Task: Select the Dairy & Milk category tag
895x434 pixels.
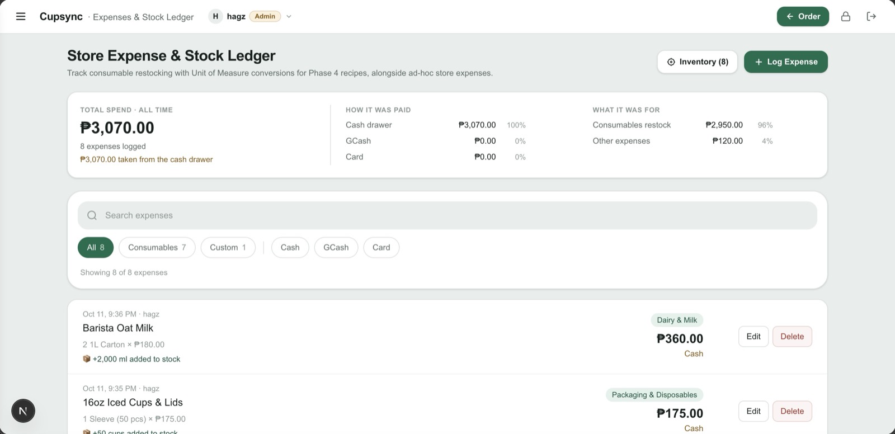Action: (677, 320)
